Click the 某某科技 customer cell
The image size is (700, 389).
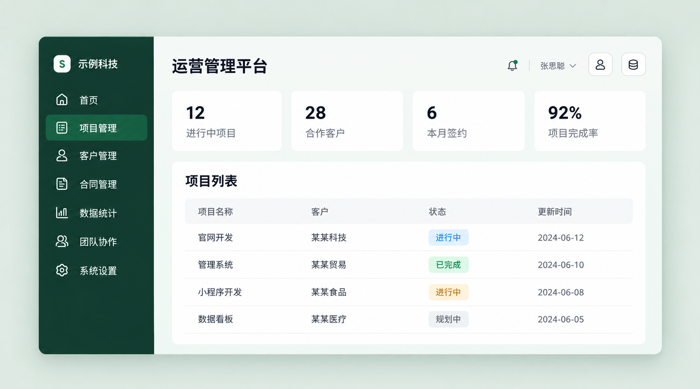coord(329,237)
